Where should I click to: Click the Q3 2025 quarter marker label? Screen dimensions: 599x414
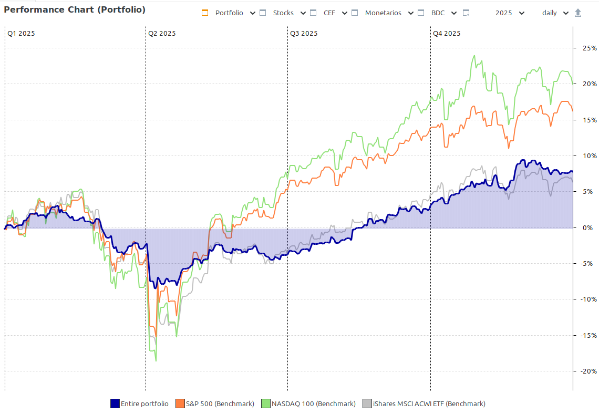point(304,34)
